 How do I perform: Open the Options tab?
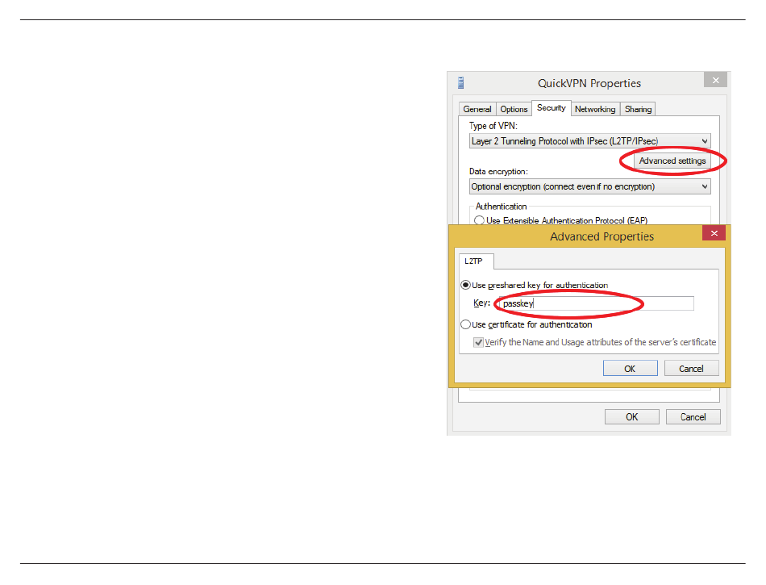click(514, 109)
